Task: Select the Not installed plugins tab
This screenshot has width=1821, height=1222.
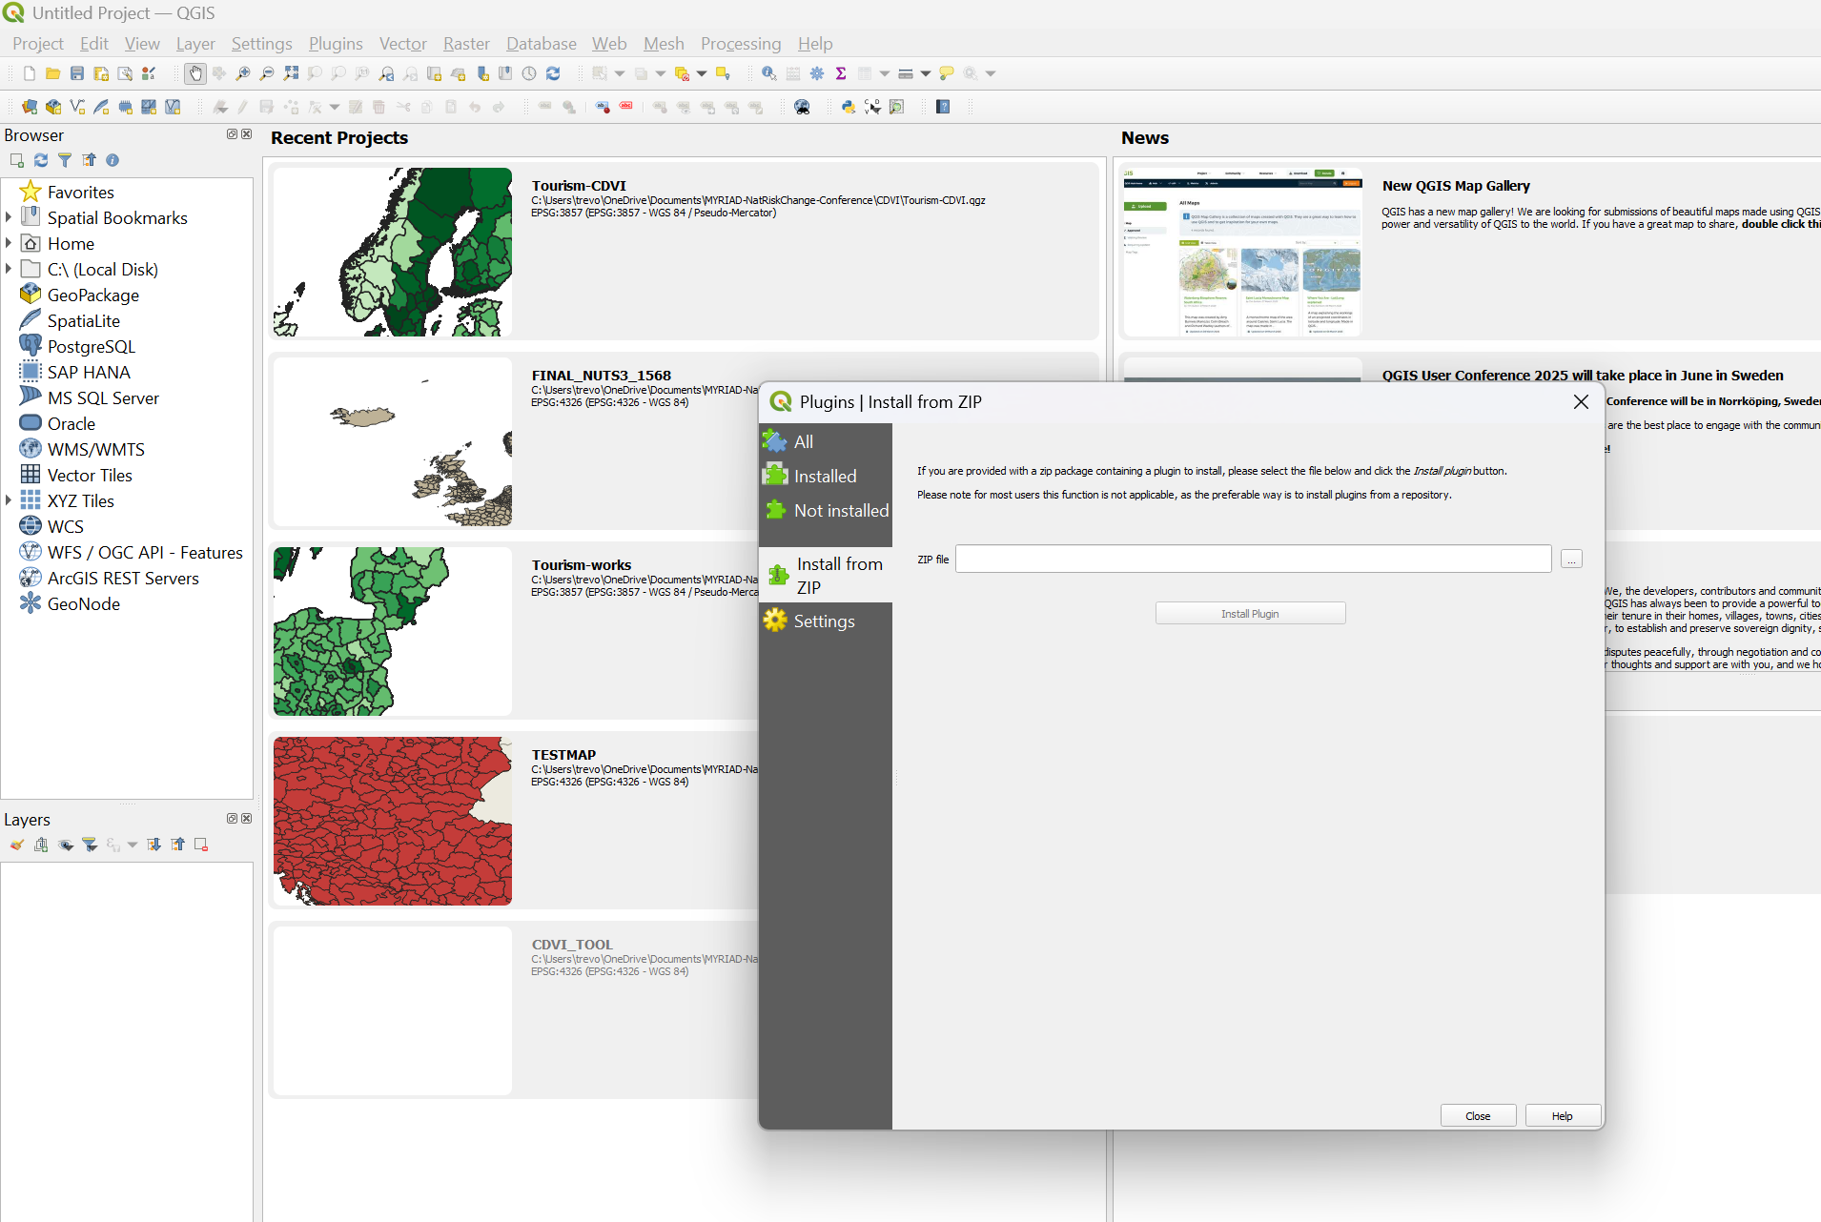Action: click(826, 510)
